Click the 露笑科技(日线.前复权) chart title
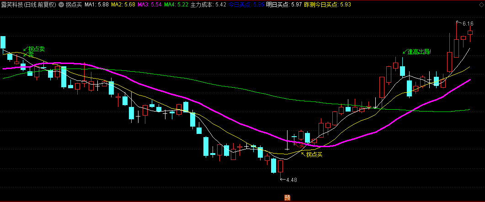Screen dimensions: 485x202 coord(29,5)
